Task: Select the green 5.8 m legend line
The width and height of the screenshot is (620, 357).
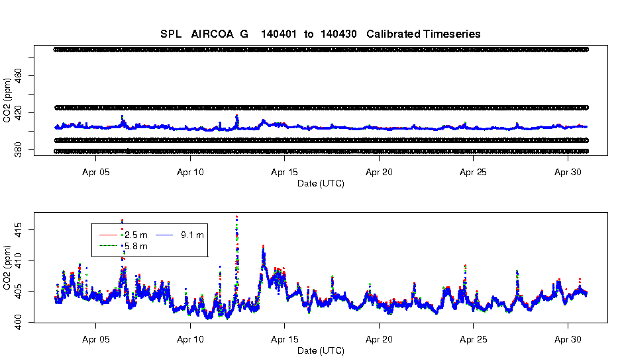Action: coord(109,246)
